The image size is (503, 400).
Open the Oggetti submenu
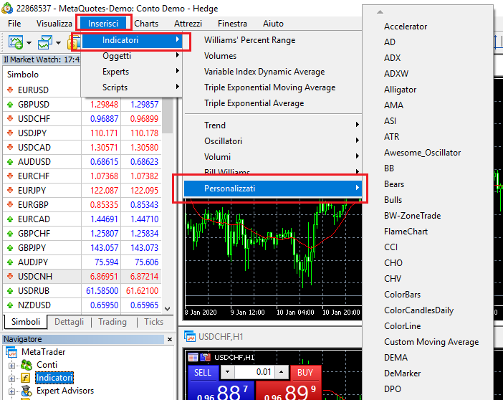(132, 56)
